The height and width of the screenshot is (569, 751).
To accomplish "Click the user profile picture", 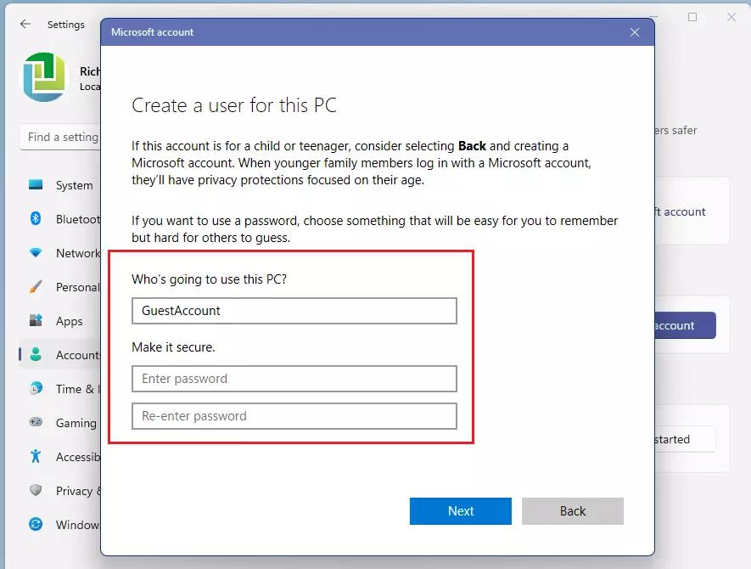I will coord(45,77).
